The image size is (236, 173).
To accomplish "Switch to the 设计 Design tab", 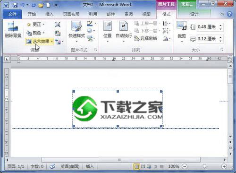I will point(194,14).
